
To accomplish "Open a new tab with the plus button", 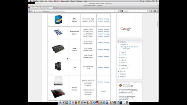I will coord(55,8).
